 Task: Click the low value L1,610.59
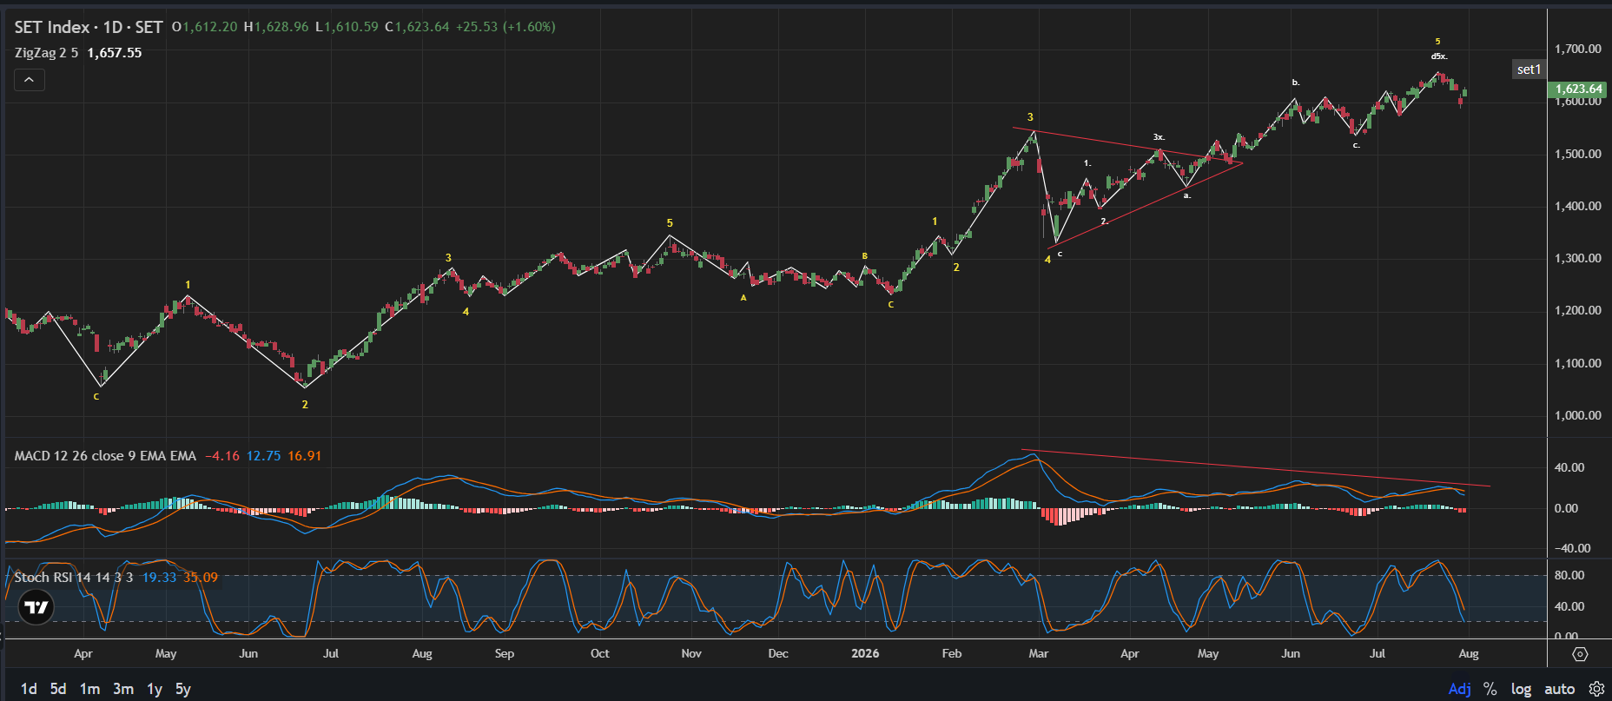[x=347, y=27]
